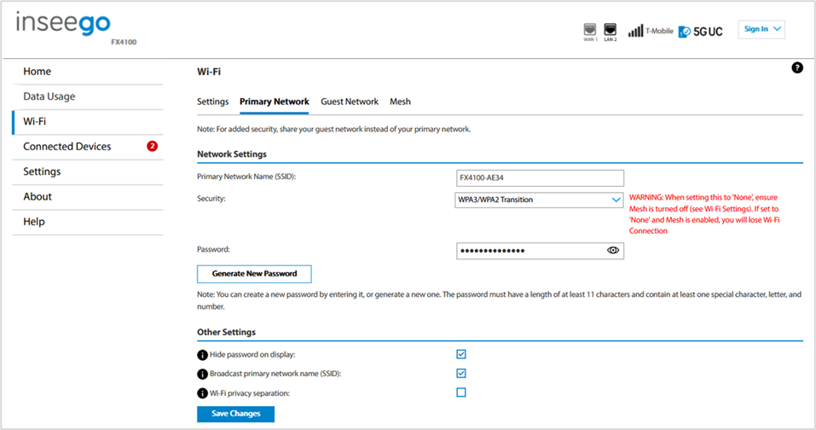Click the help question mark icon
The image size is (816, 430).
point(796,67)
